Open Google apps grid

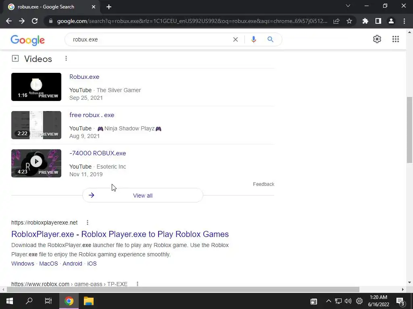pos(396,39)
